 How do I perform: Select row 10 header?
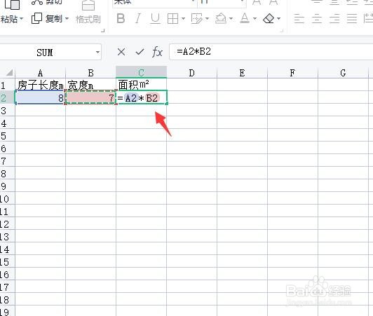[7, 198]
